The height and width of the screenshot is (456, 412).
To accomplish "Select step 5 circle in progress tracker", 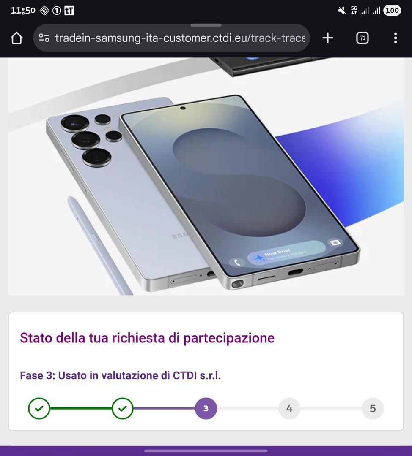I will pyautogui.click(x=373, y=408).
